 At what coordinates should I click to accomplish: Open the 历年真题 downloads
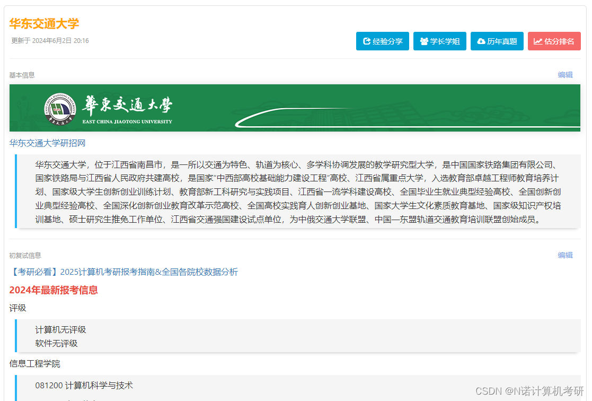click(x=497, y=41)
